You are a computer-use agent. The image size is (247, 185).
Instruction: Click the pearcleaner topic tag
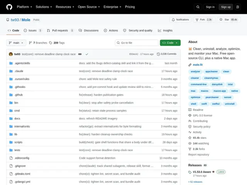pyautogui.click(x=212, y=98)
